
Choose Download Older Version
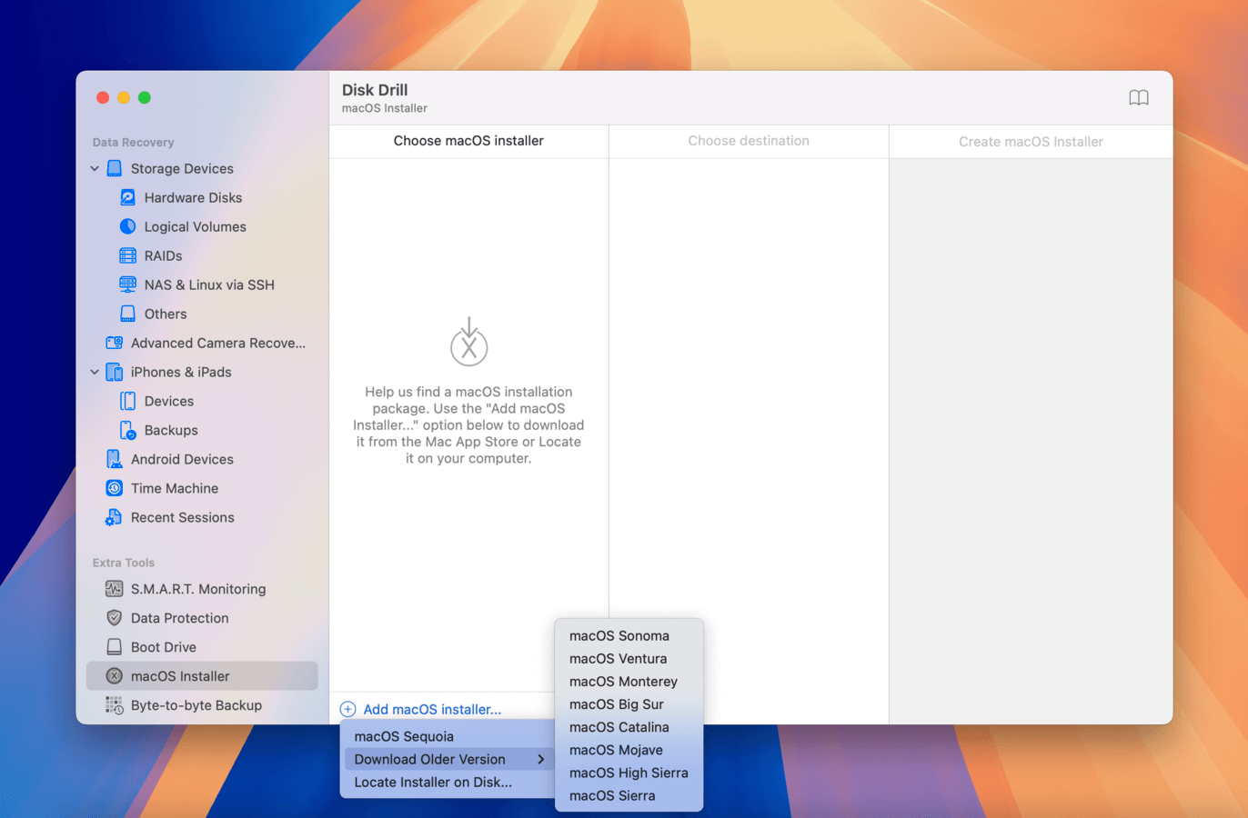click(448, 759)
